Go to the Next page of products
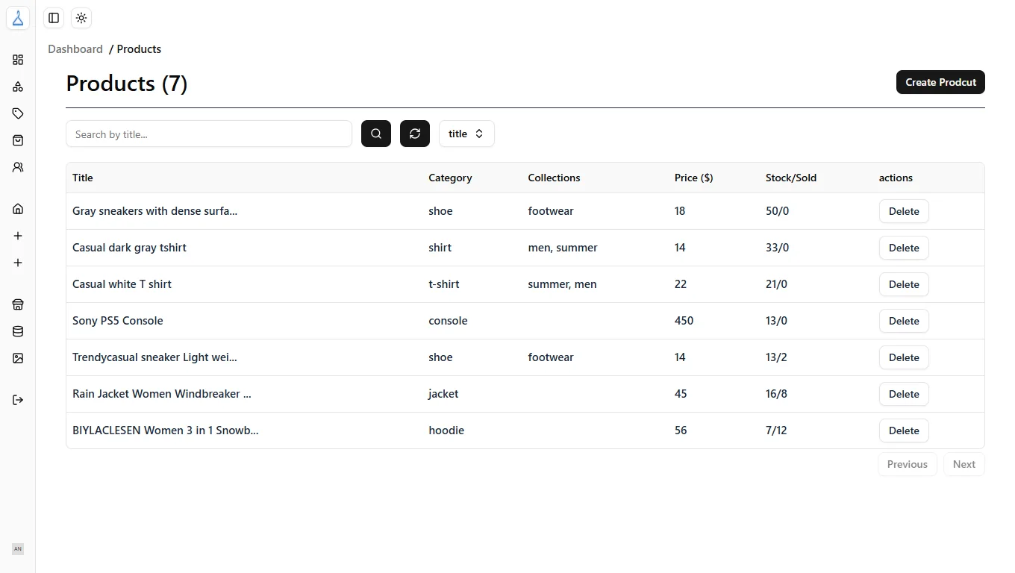This screenshot has height=573, width=1015. coord(964,464)
